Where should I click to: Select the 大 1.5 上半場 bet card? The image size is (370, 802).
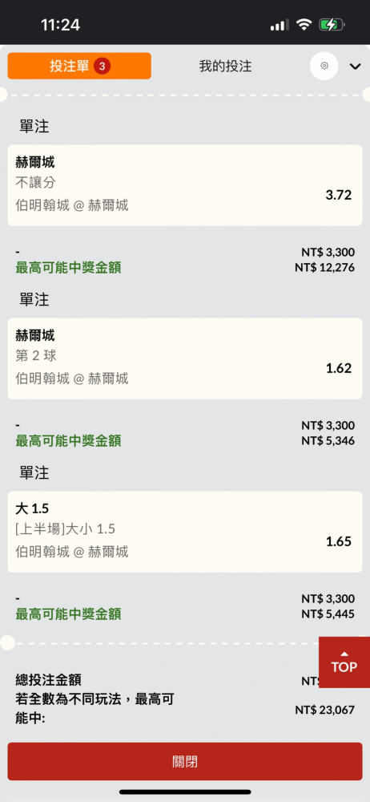coord(185,532)
